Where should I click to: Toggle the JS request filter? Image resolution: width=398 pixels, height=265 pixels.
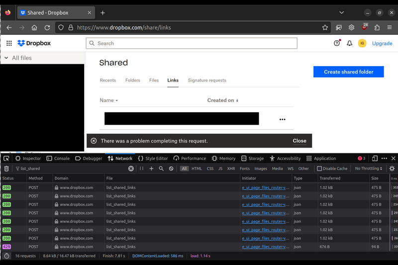click(220, 169)
